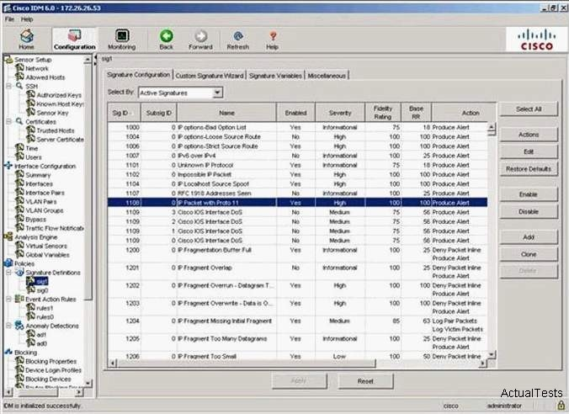Open the File menu
The height and width of the screenshot is (414, 569).
(x=9, y=19)
